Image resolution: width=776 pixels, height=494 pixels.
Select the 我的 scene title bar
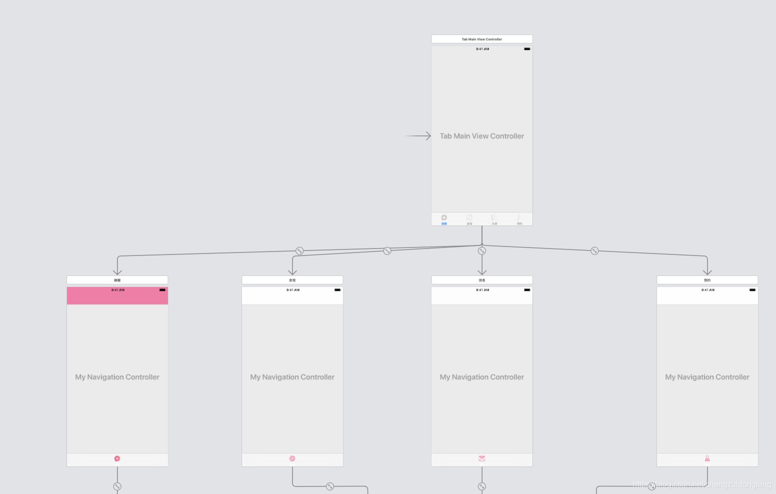click(x=707, y=280)
